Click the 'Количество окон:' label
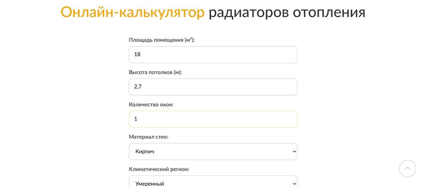The height and width of the screenshot is (186, 425). [151, 105]
